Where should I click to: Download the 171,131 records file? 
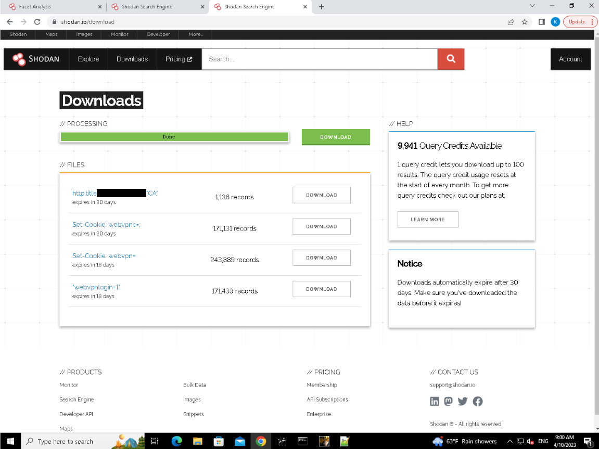coord(321,226)
